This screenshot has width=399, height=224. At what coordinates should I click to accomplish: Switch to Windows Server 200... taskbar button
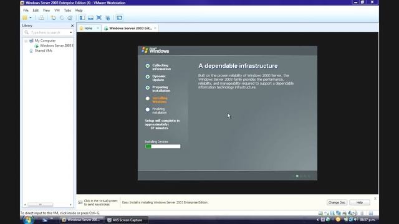pyautogui.click(x=82, y=220)
